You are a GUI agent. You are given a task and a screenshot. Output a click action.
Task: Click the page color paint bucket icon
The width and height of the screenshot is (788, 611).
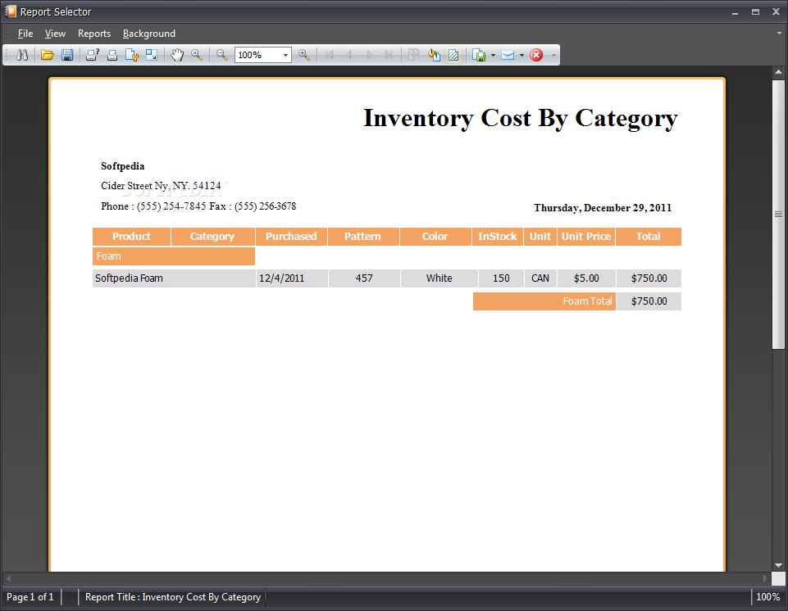click(x=434, y=55)
